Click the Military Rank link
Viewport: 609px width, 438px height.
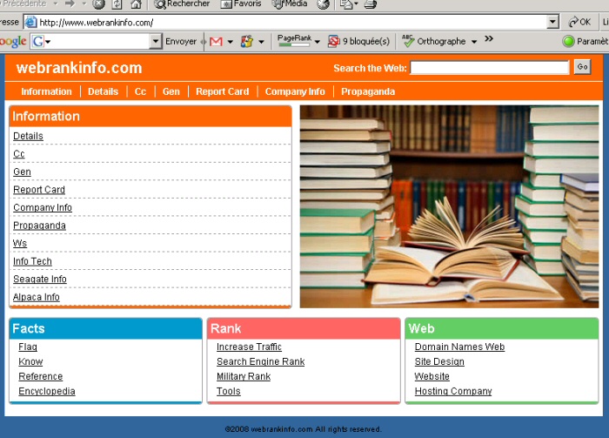point(244,376)
